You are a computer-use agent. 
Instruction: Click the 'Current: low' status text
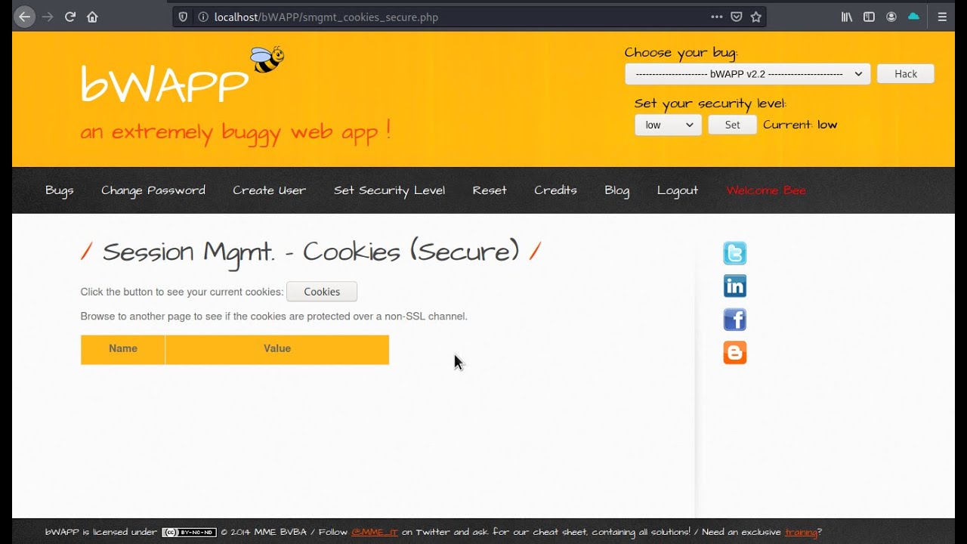[800, 125]
